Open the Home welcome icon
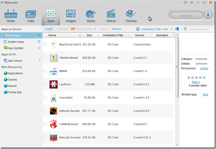Viewport: 216px width, 149px height. tap(11, 14)
